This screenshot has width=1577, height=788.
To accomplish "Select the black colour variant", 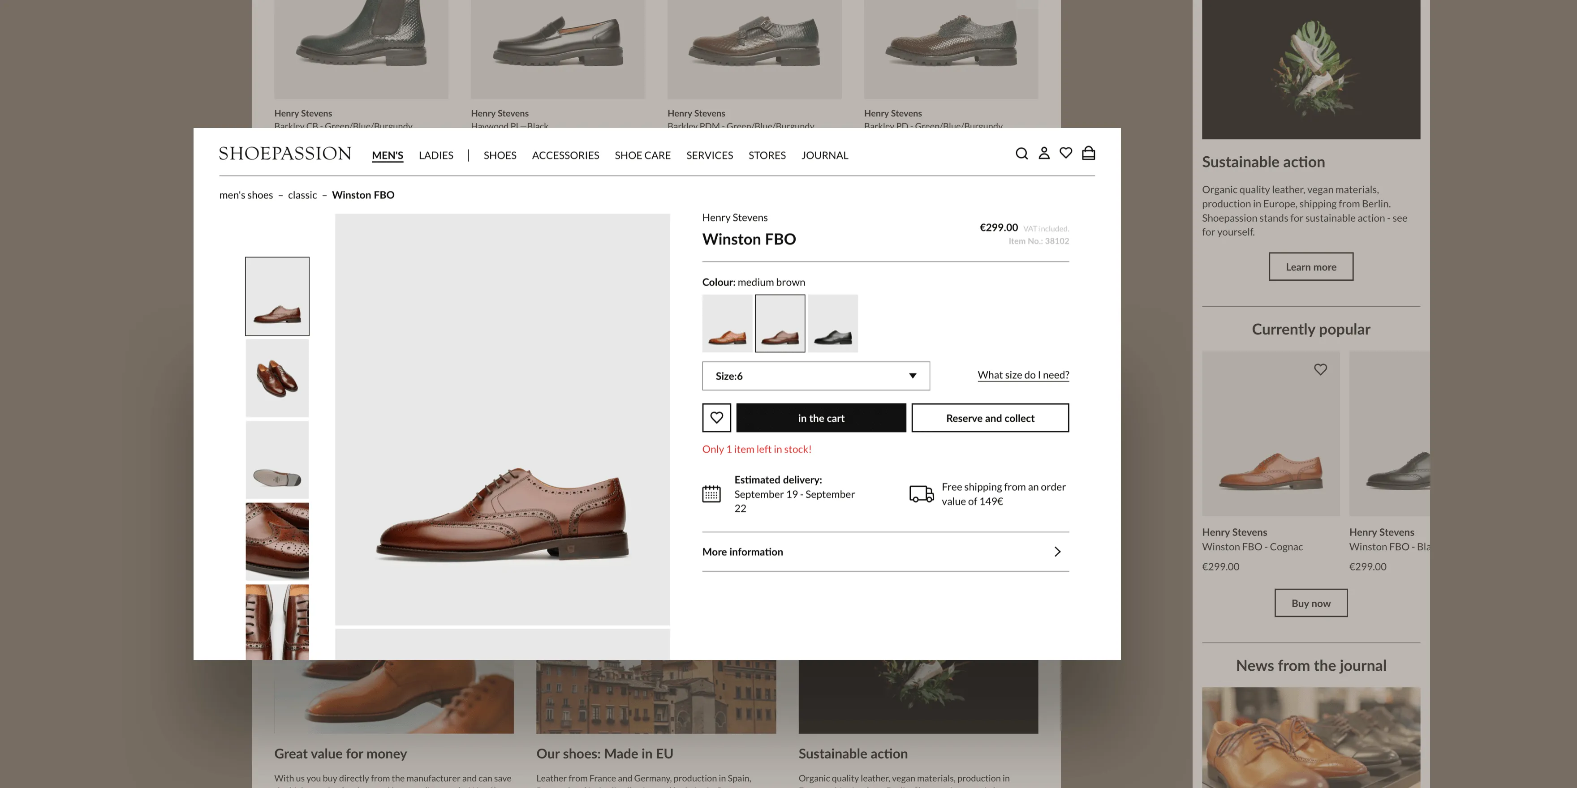I will click(832, 323).
